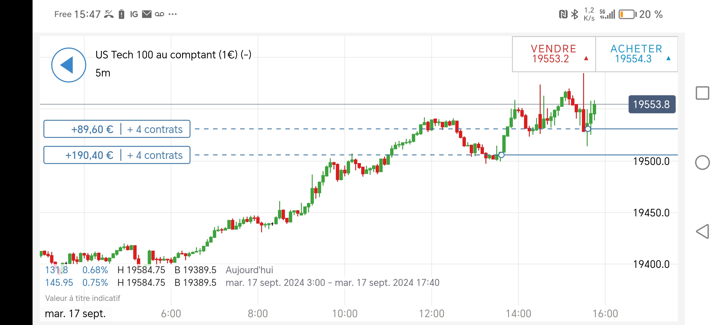Tap the Android home circle button
720x325 pixels.
click(x=702, y=162)
